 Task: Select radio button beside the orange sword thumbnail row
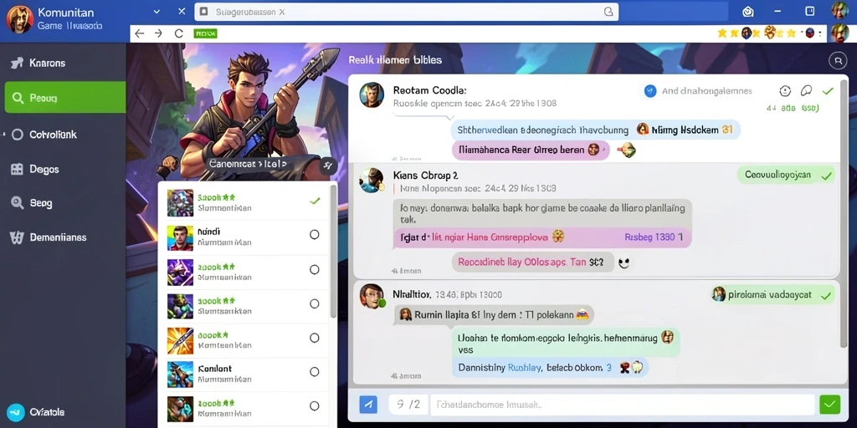coord(315,338)
